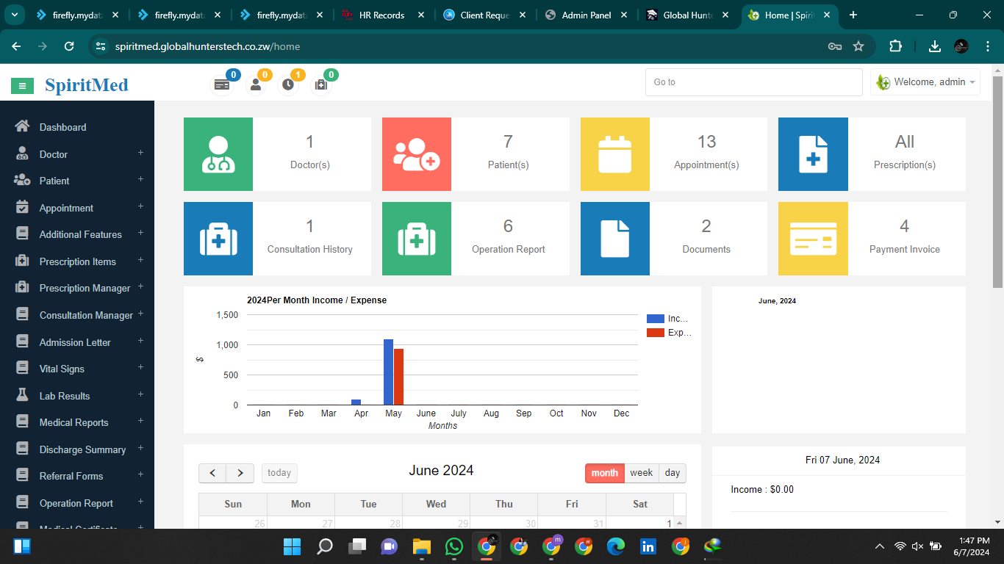Click the user notification icon in header
Image resolution: width=1004 pixels, height=564 pixels.
coord(256,84)
